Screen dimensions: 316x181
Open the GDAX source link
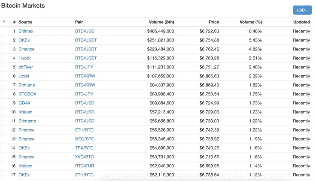pos(24,103)
